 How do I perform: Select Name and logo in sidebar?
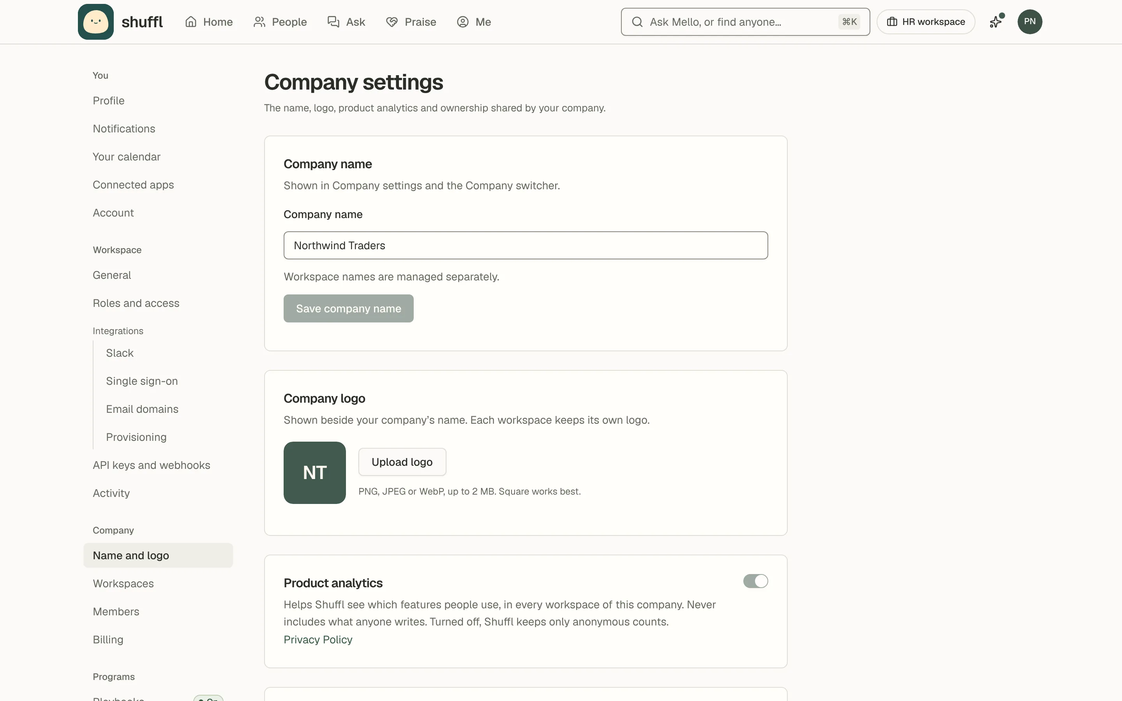158,555
